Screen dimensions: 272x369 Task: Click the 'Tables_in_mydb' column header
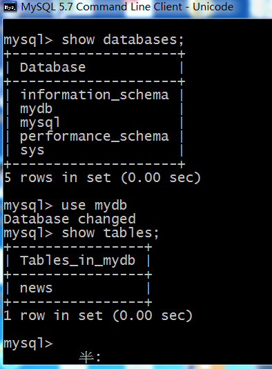pyautogui.click(x=77, y=261)
